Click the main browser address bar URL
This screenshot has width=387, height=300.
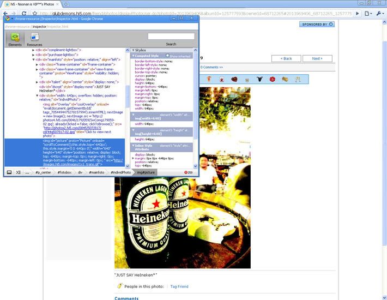(196, 14)
